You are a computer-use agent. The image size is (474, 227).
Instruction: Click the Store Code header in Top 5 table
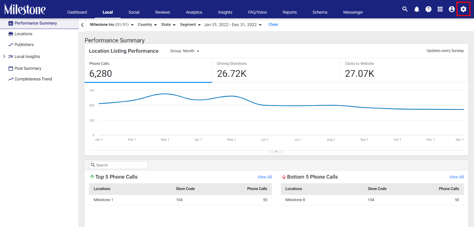(185, 189)
